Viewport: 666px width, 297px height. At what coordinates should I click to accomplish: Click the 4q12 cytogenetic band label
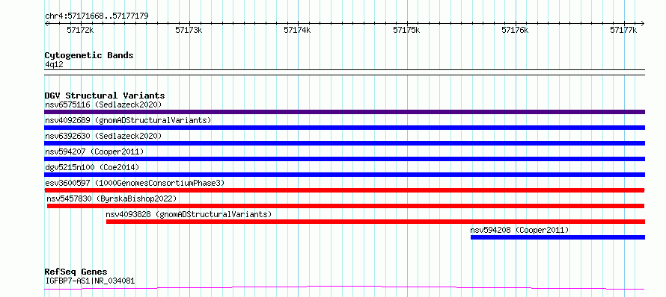coord(54,64)
